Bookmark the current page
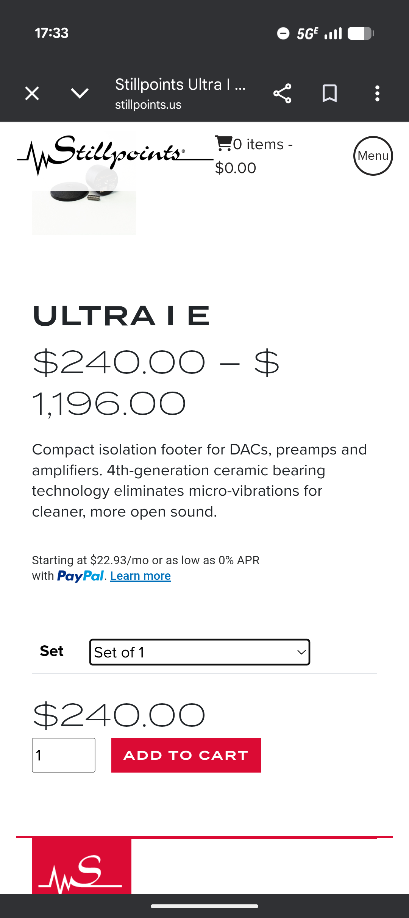The width and height of the screenshot is (409, 918). click(x=329, y=93)
